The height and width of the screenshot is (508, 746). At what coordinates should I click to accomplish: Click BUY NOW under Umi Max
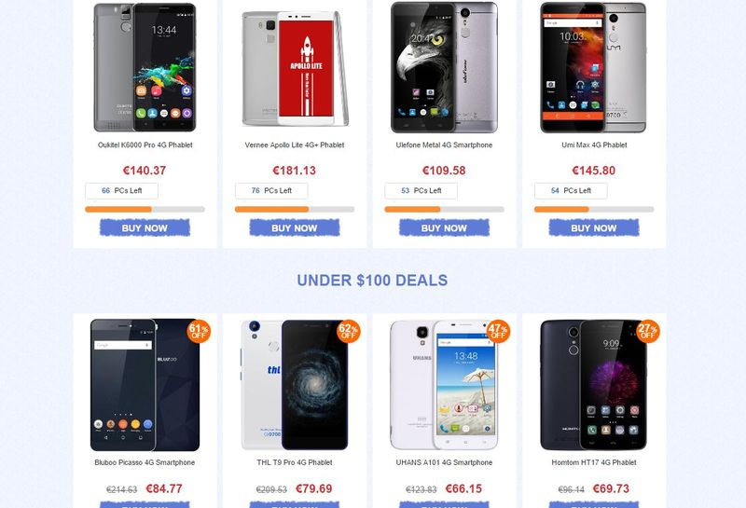[594, 227]
